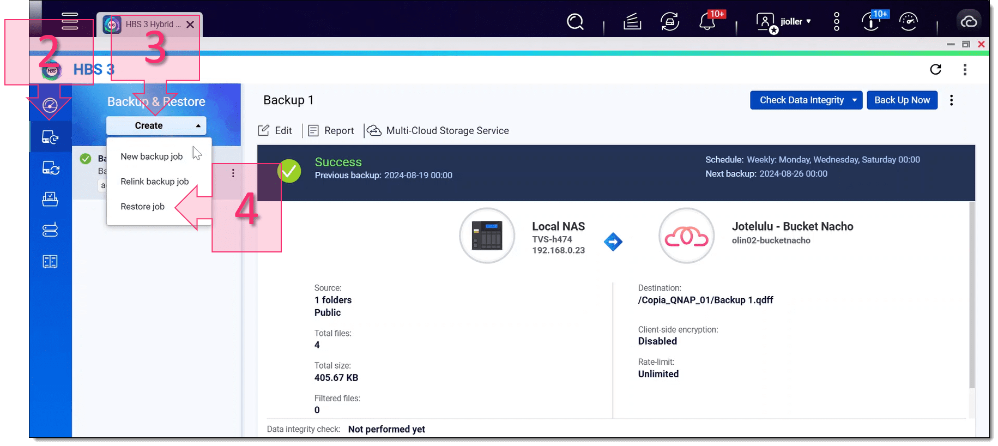Select the Sync sidebar icon
The width and height of the screenshot is (998, 446).
coord(50,168)
